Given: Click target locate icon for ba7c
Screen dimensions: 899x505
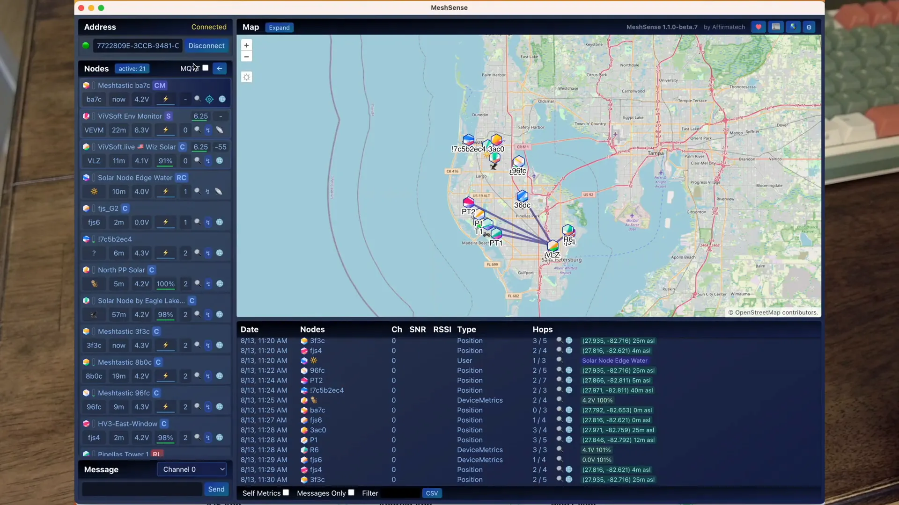Looking at the screenshot, I should [x=209, y=99].
